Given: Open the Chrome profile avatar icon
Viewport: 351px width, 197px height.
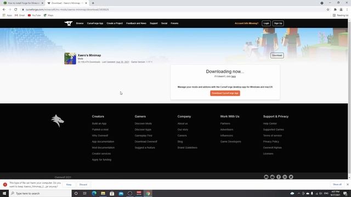Looking at the screenshot, I should (x=341, y=10).
